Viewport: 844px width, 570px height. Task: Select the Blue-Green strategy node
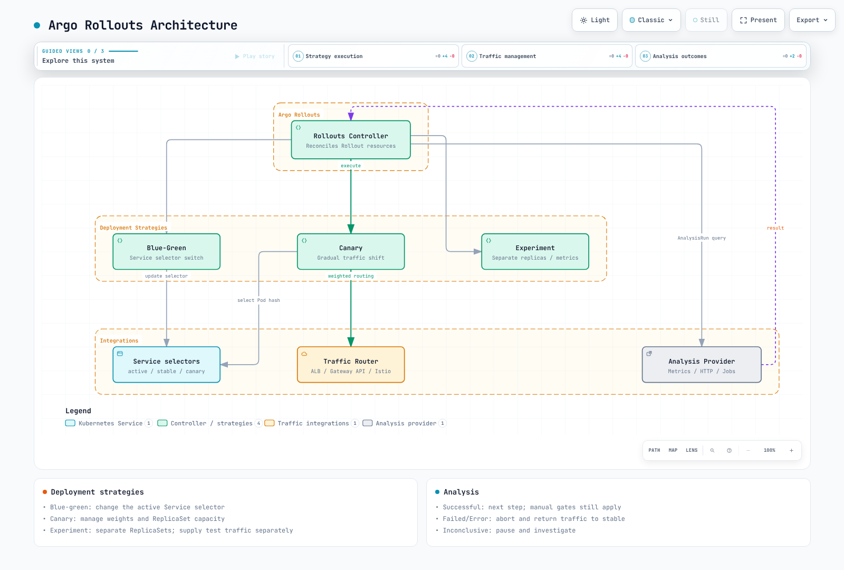point(167,252)
